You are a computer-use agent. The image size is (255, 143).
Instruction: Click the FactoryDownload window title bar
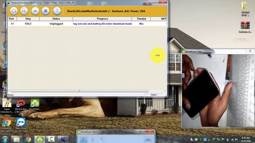[78, 3]
